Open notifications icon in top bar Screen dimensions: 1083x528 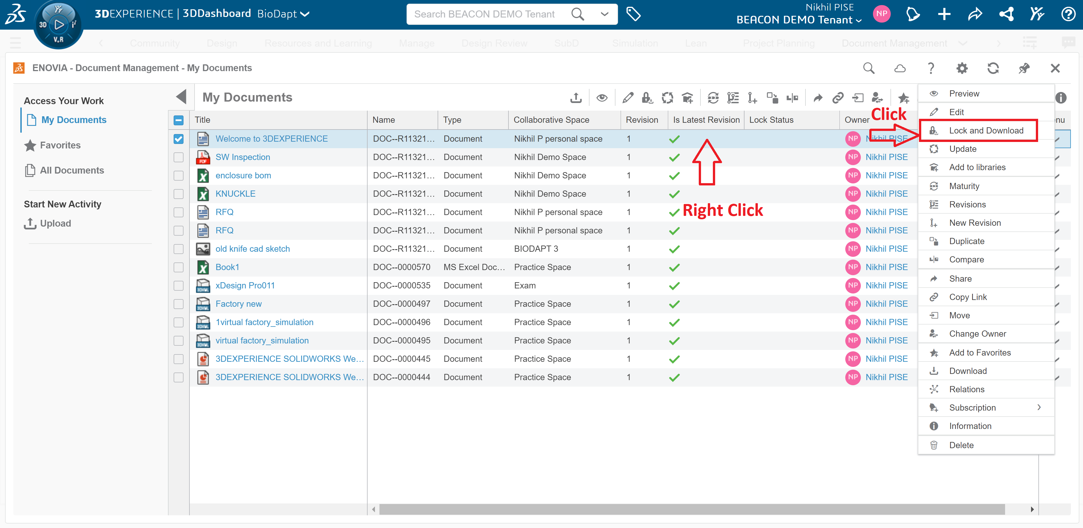click(x=913, y=14)
